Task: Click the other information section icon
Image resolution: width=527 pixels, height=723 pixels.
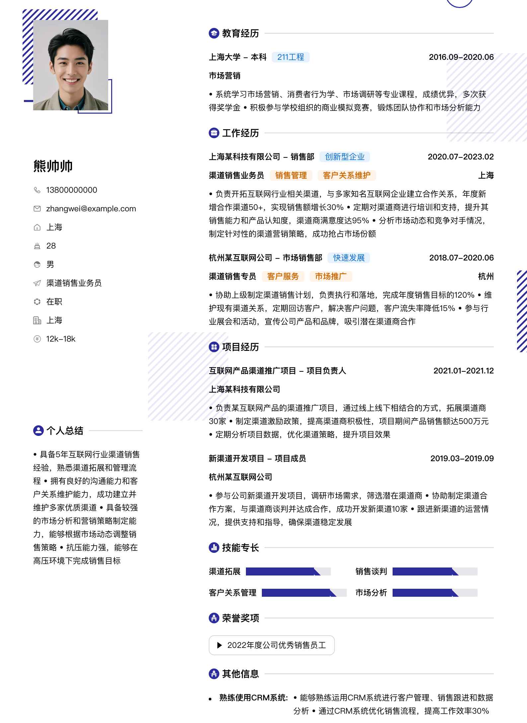Action: pos(214,674)
